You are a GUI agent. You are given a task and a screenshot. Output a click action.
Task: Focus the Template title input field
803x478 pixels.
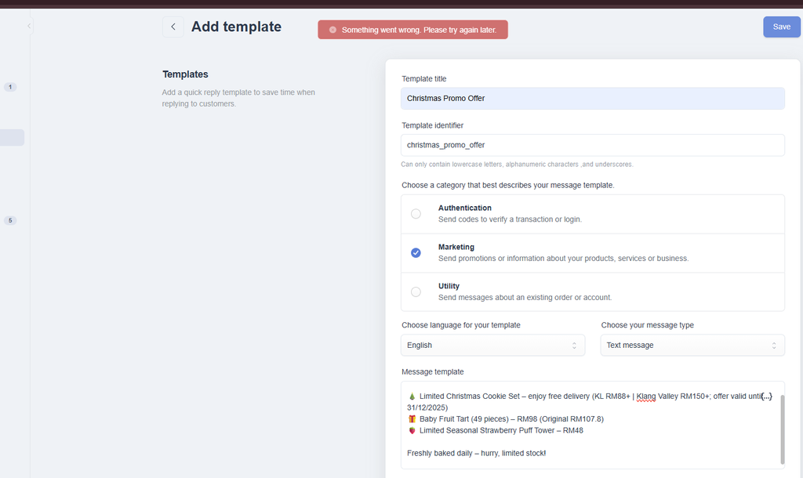592,99
